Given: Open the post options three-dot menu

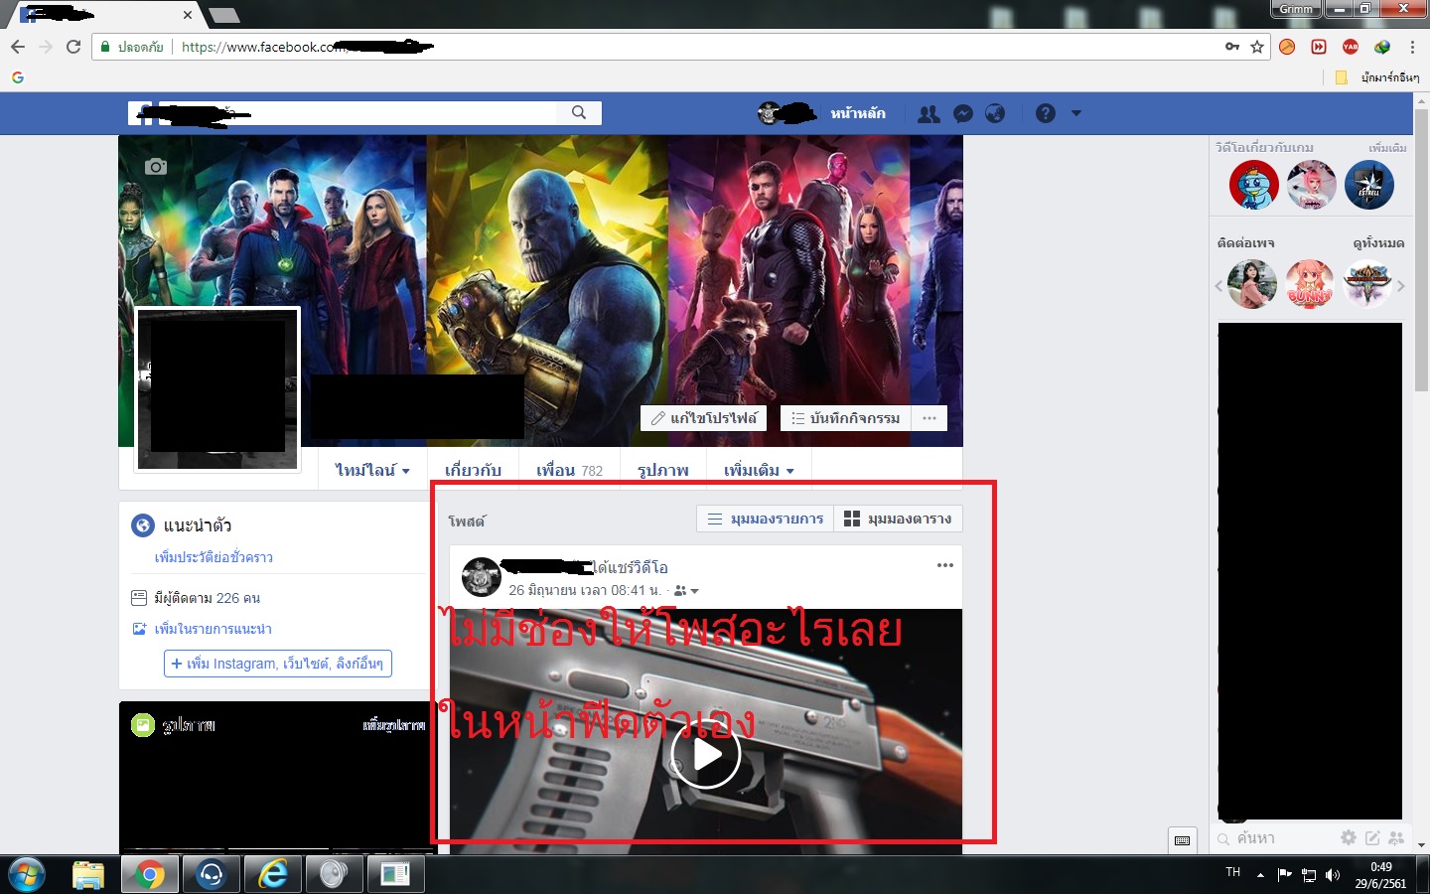Looking at the screenshot, I should (945, 565).
